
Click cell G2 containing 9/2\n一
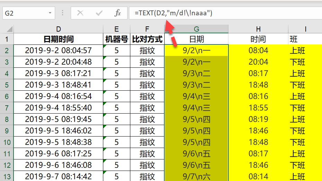196,50
